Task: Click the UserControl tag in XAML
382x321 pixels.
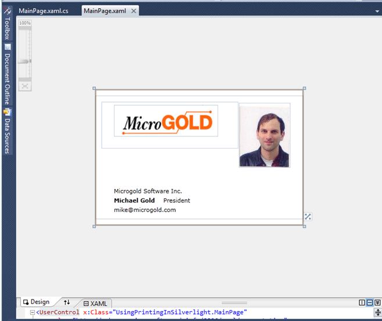Action: 59,312
